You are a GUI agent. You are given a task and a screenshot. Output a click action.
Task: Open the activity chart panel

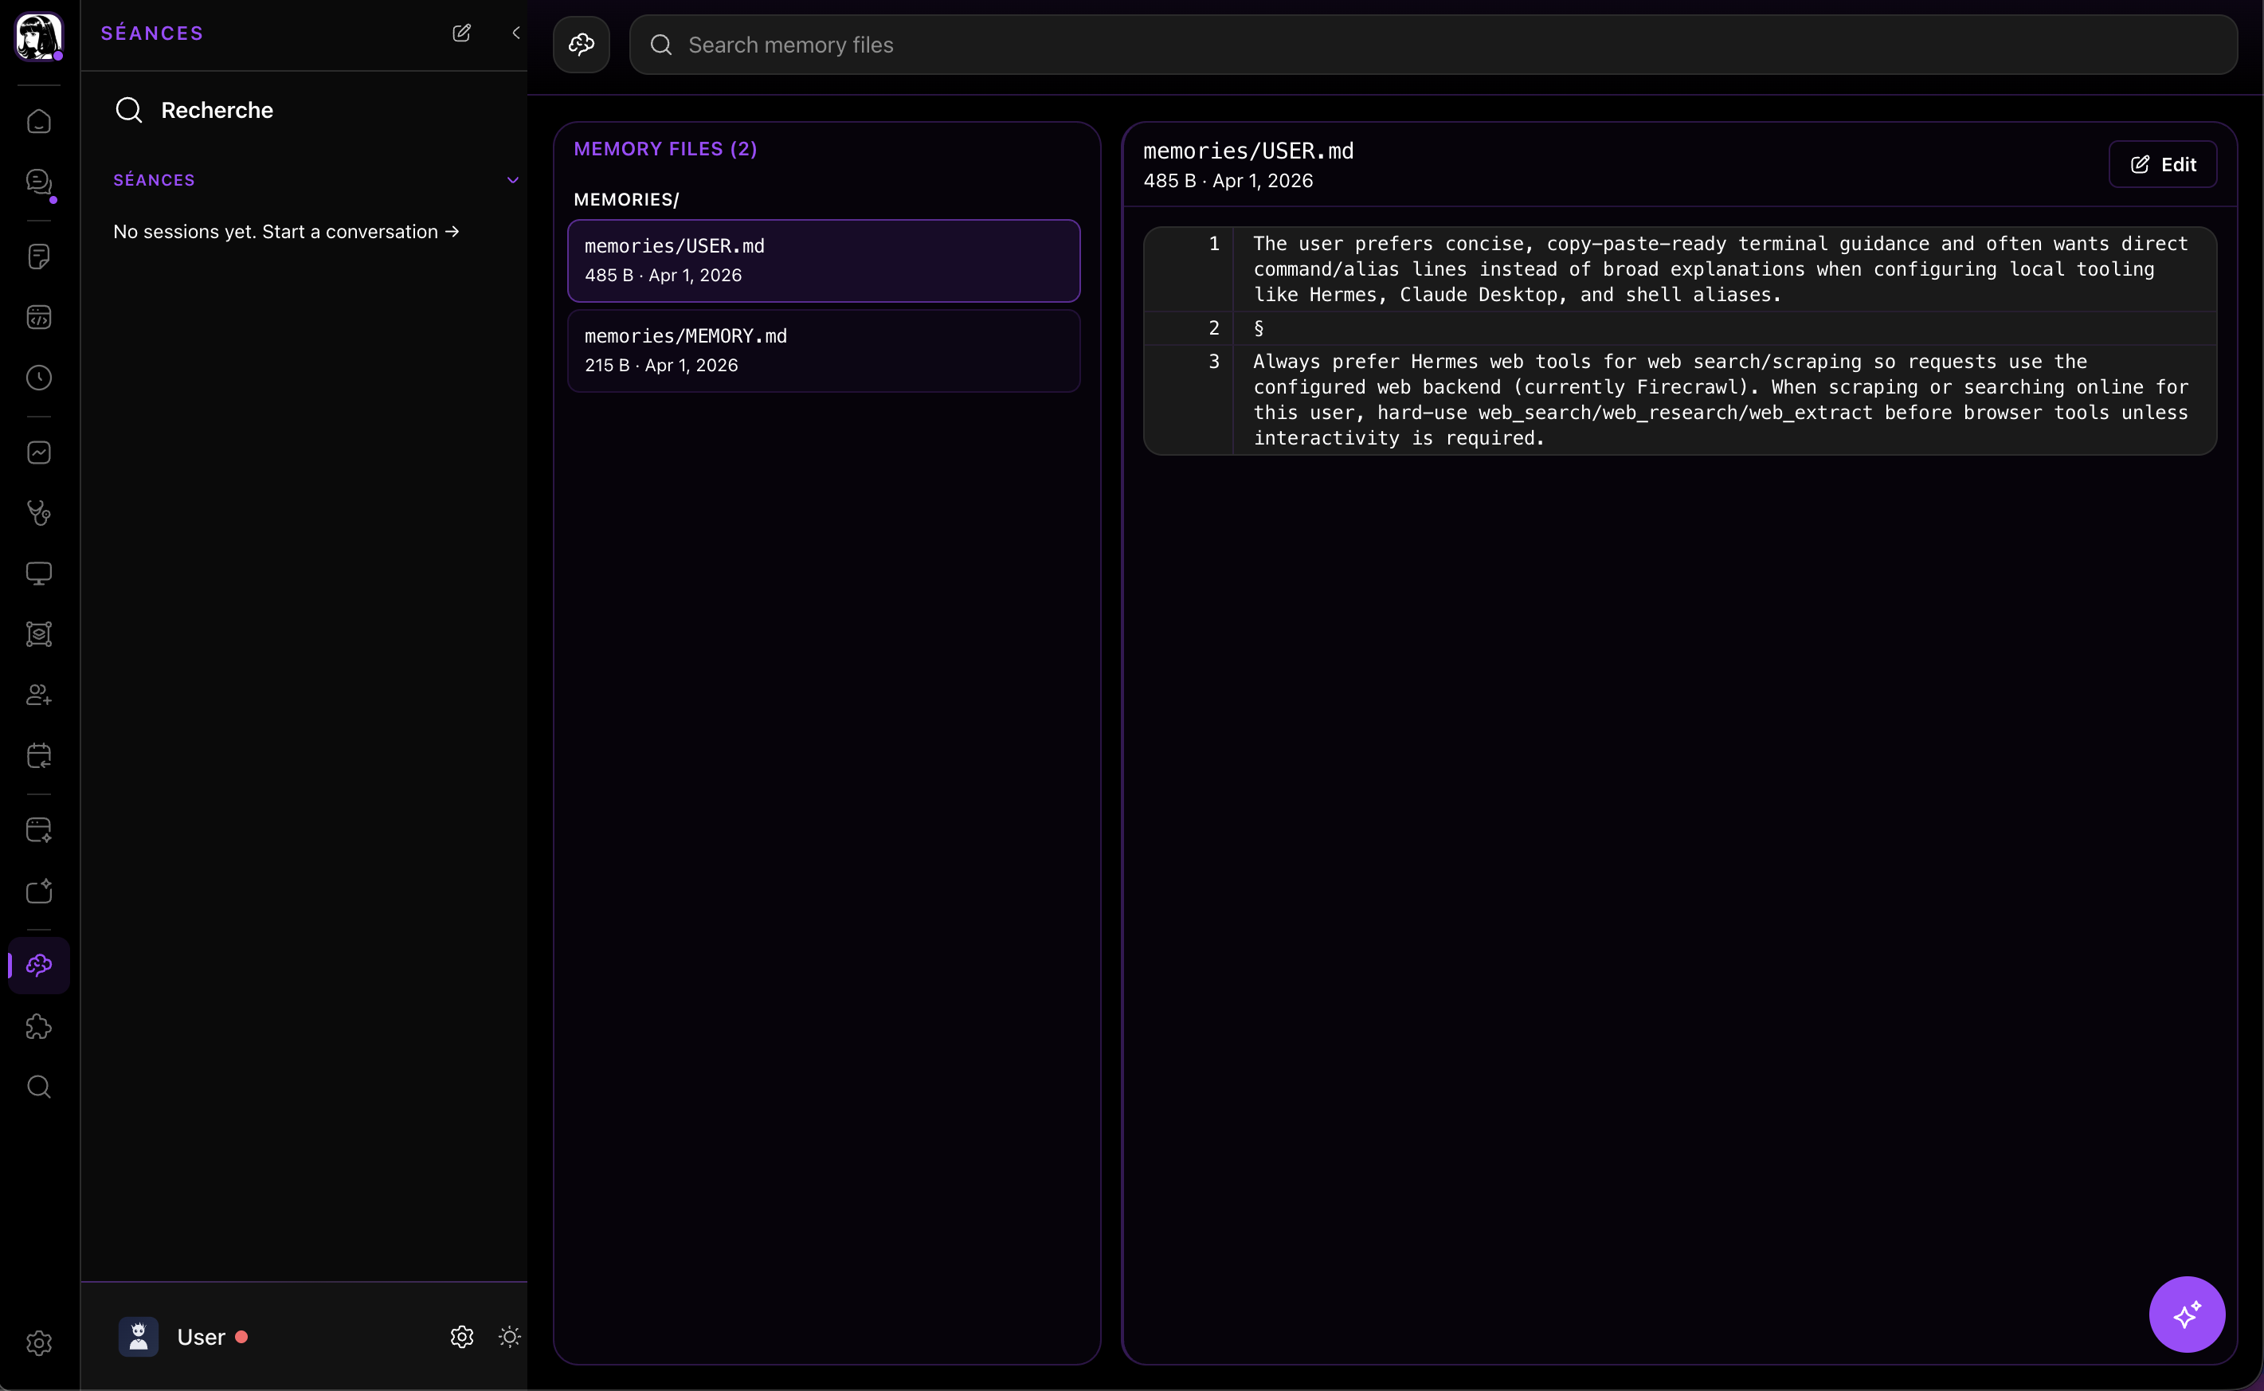(x=39, y=452)
